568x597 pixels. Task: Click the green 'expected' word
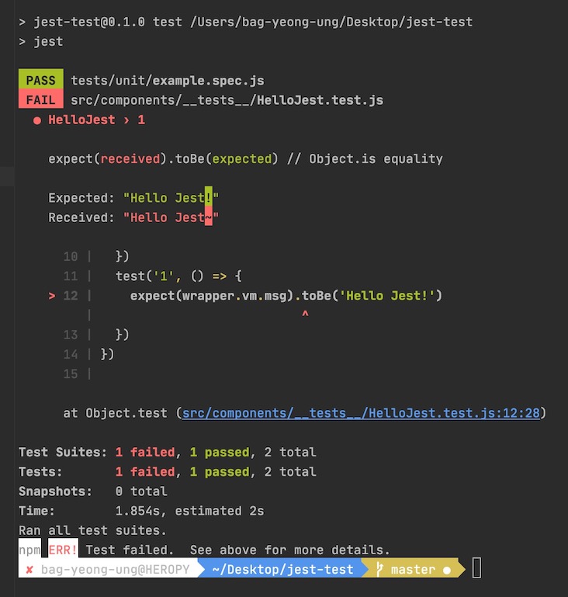point(242,159)
